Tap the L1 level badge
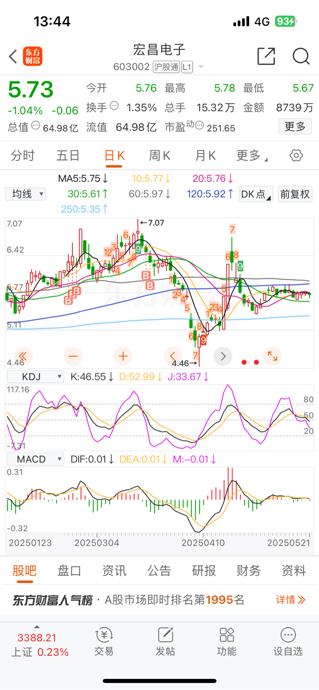This screenshot has height=690, width=319. pyautogui.click(x=187, y=67)
